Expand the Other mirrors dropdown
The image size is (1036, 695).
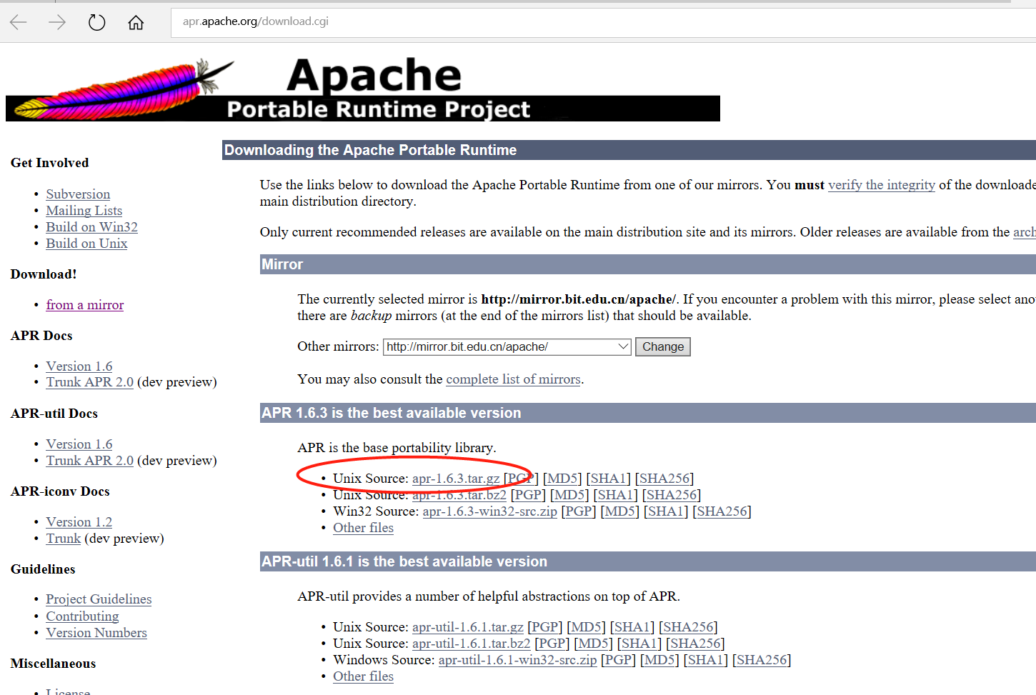pos(507,347)
